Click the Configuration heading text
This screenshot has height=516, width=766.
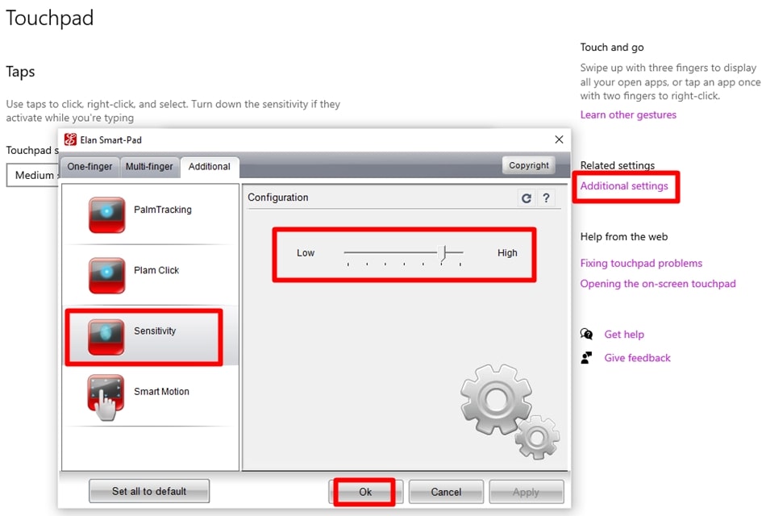(x=278, y=198)
